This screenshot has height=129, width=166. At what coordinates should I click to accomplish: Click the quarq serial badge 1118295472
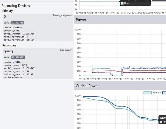pyautogui.click(x=18, y=57)
